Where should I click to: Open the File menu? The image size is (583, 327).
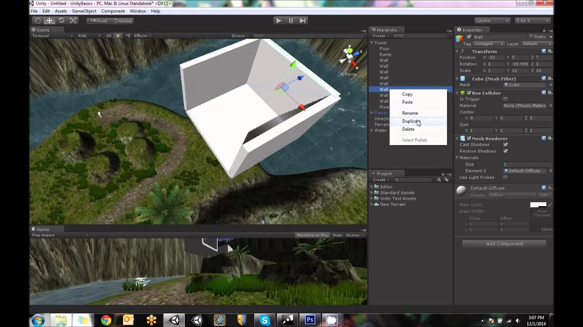tap(34, 11)
